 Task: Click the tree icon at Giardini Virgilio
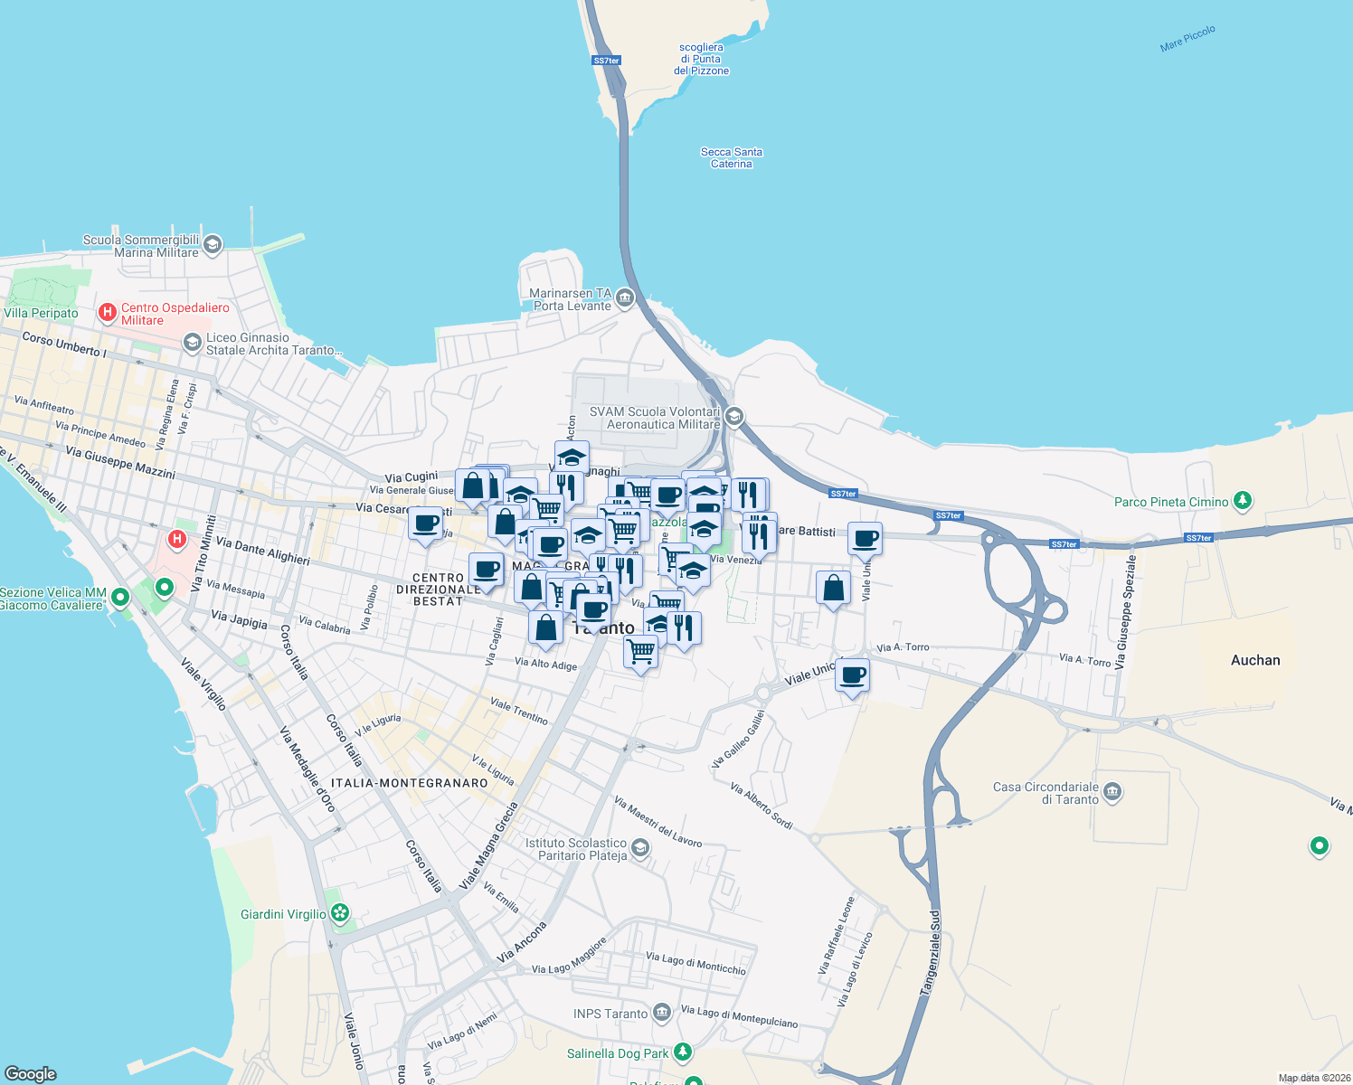coord(340,913)
